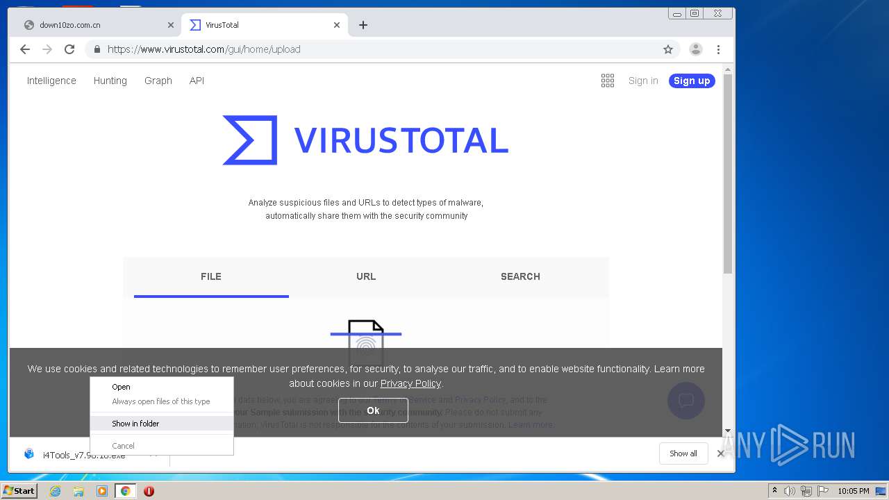
Task: Close the downloads bar
Action: [x=720, y=453]
